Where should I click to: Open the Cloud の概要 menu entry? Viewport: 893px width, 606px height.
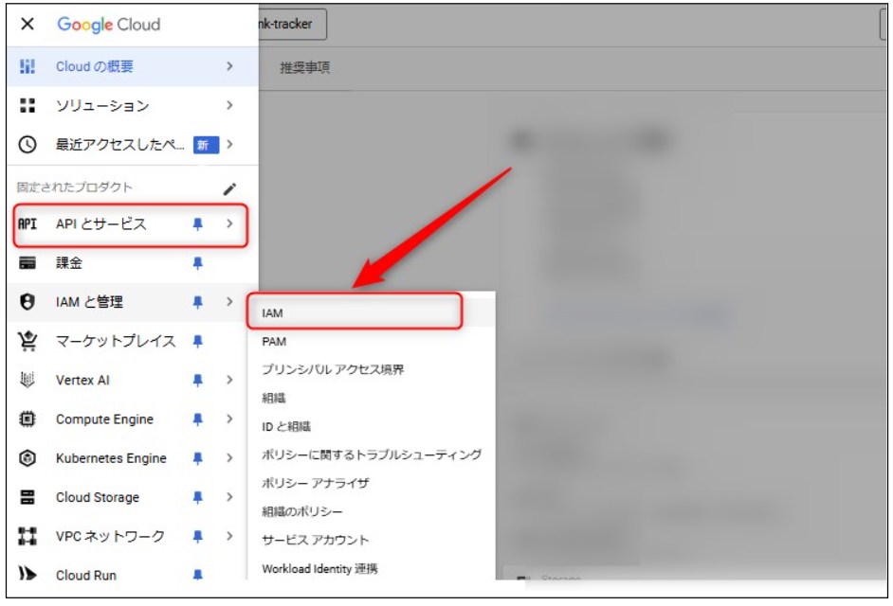[x=132, y=66]
